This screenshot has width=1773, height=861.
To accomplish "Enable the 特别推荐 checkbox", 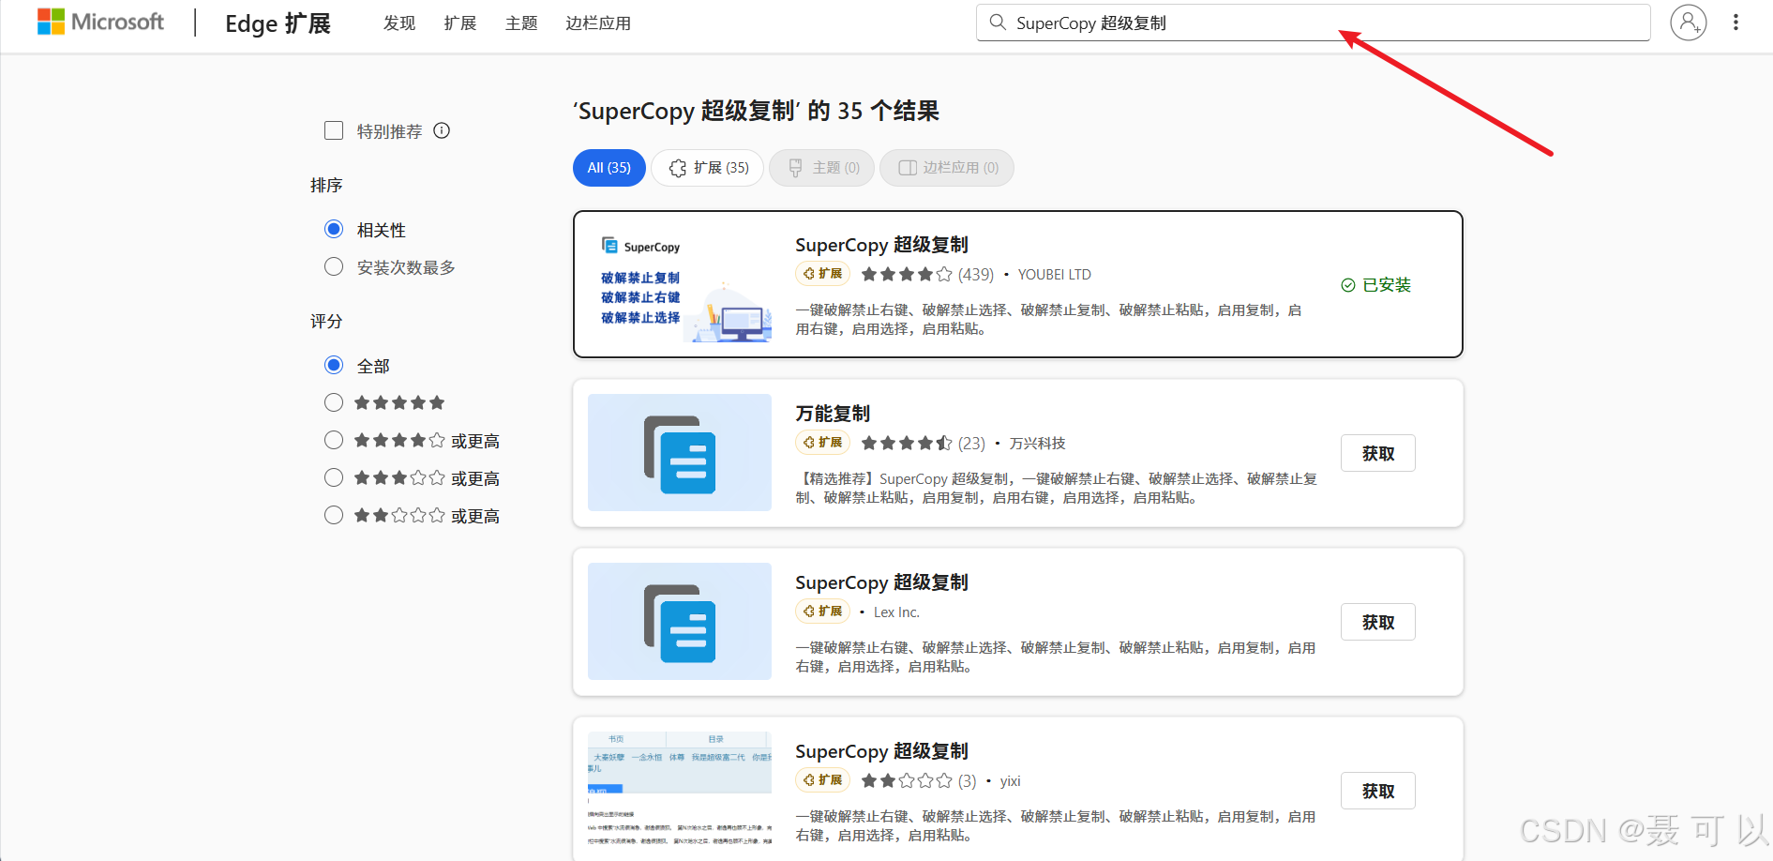I will pyautogui.click(x=334, y=130).
